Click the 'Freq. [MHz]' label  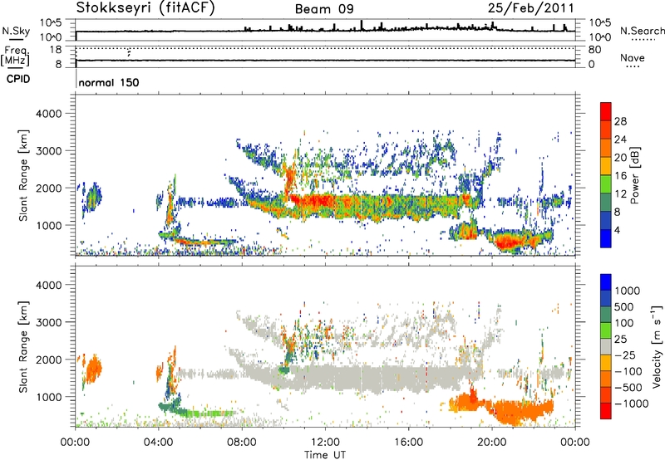click(15, 56)
